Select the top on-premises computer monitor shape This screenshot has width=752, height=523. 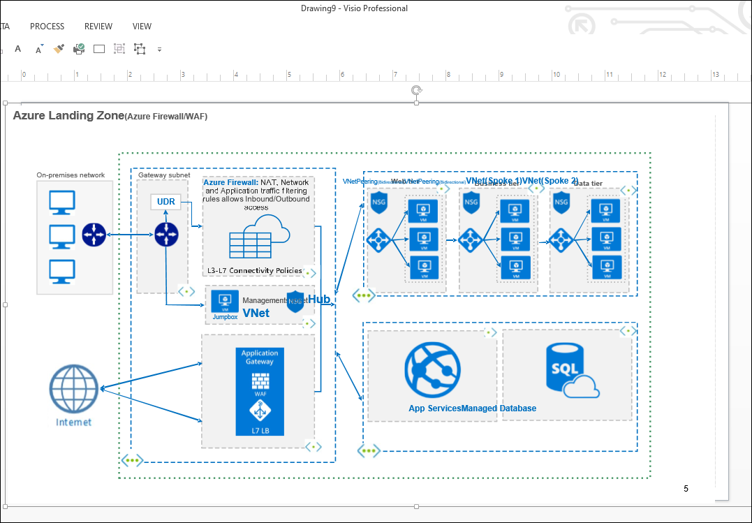pos(62,202)
